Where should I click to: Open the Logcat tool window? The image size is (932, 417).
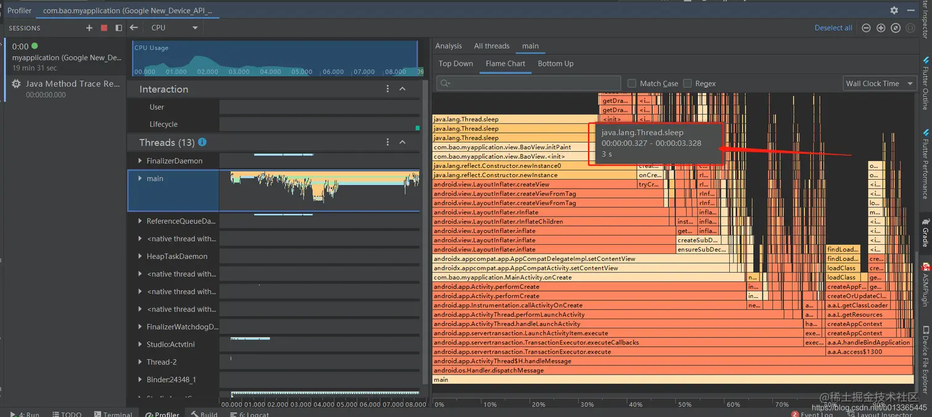click(250, 414)
